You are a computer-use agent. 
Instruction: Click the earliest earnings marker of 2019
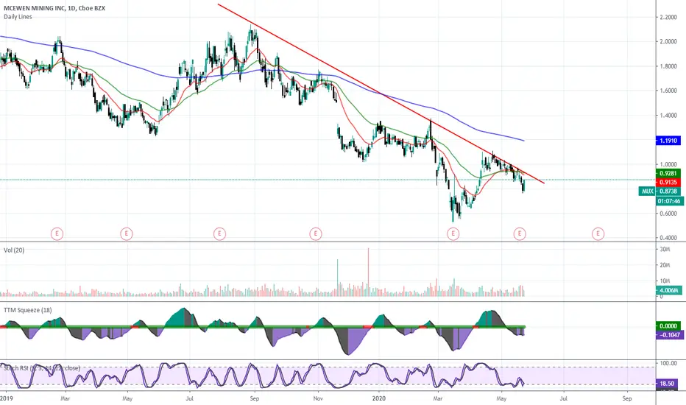[57, 234]
